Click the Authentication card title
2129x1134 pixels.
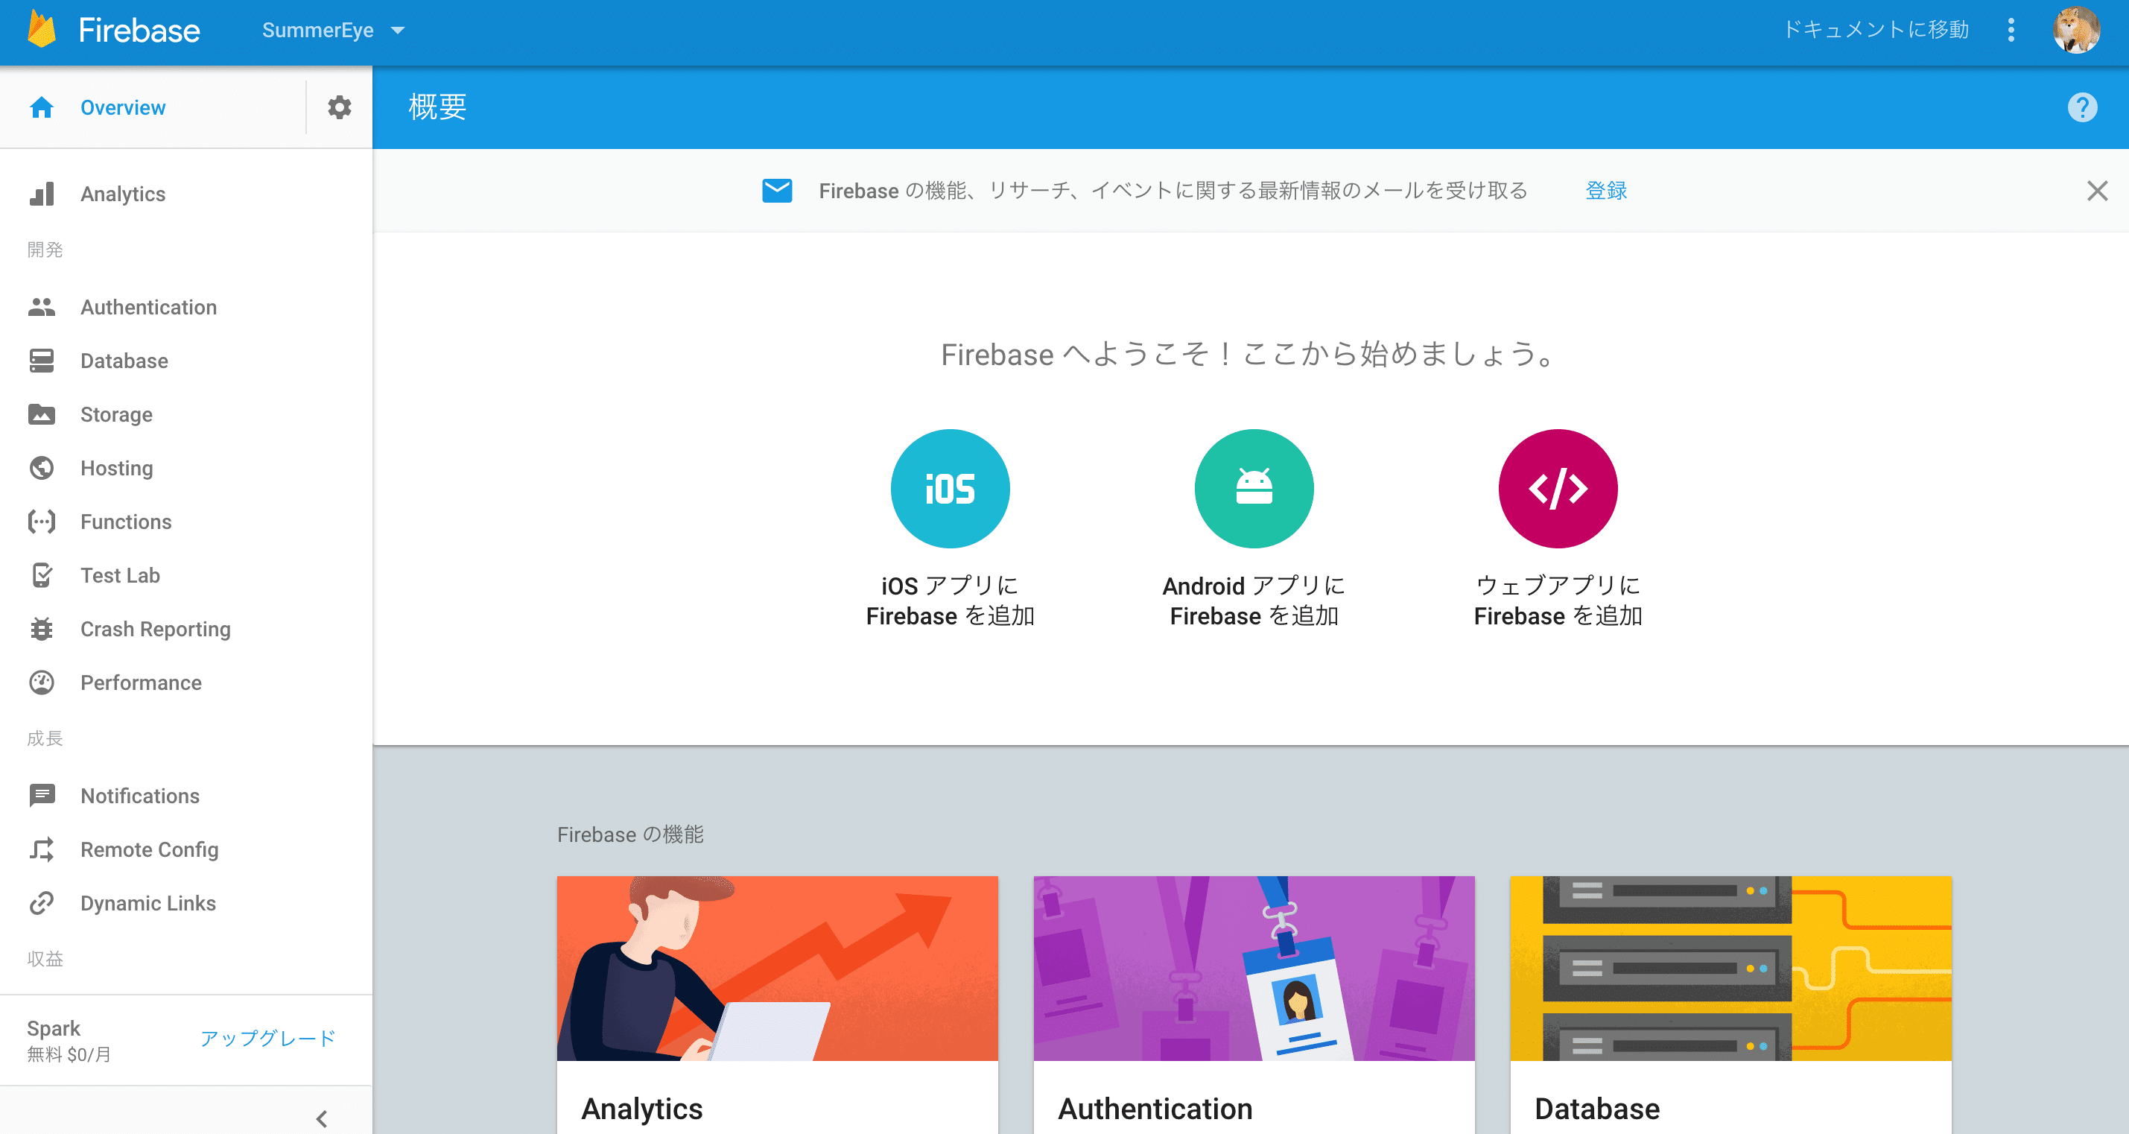click(1155, 1109)
